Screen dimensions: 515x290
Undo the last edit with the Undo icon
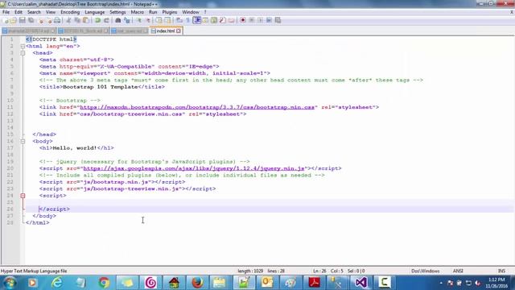98,20
